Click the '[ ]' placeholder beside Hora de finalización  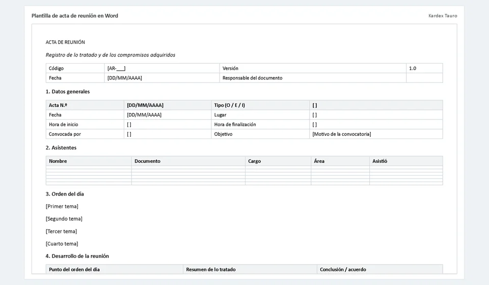pyautogui.click(x=315, y=125)
